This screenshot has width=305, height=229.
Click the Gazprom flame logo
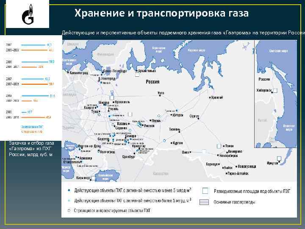[28, 14]
